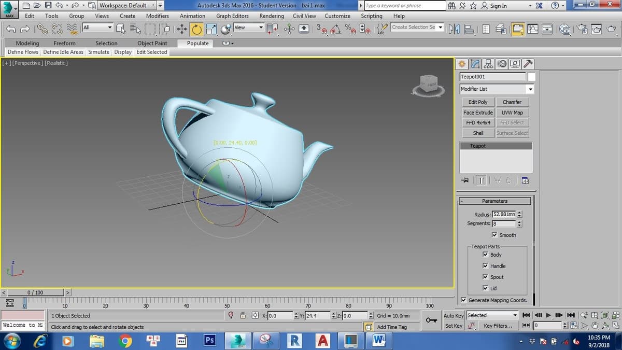Image resolution: width=622 pixels, height=350 pixels.
Task: Click the Unlink Selection icon
Action: coord(56,30)
